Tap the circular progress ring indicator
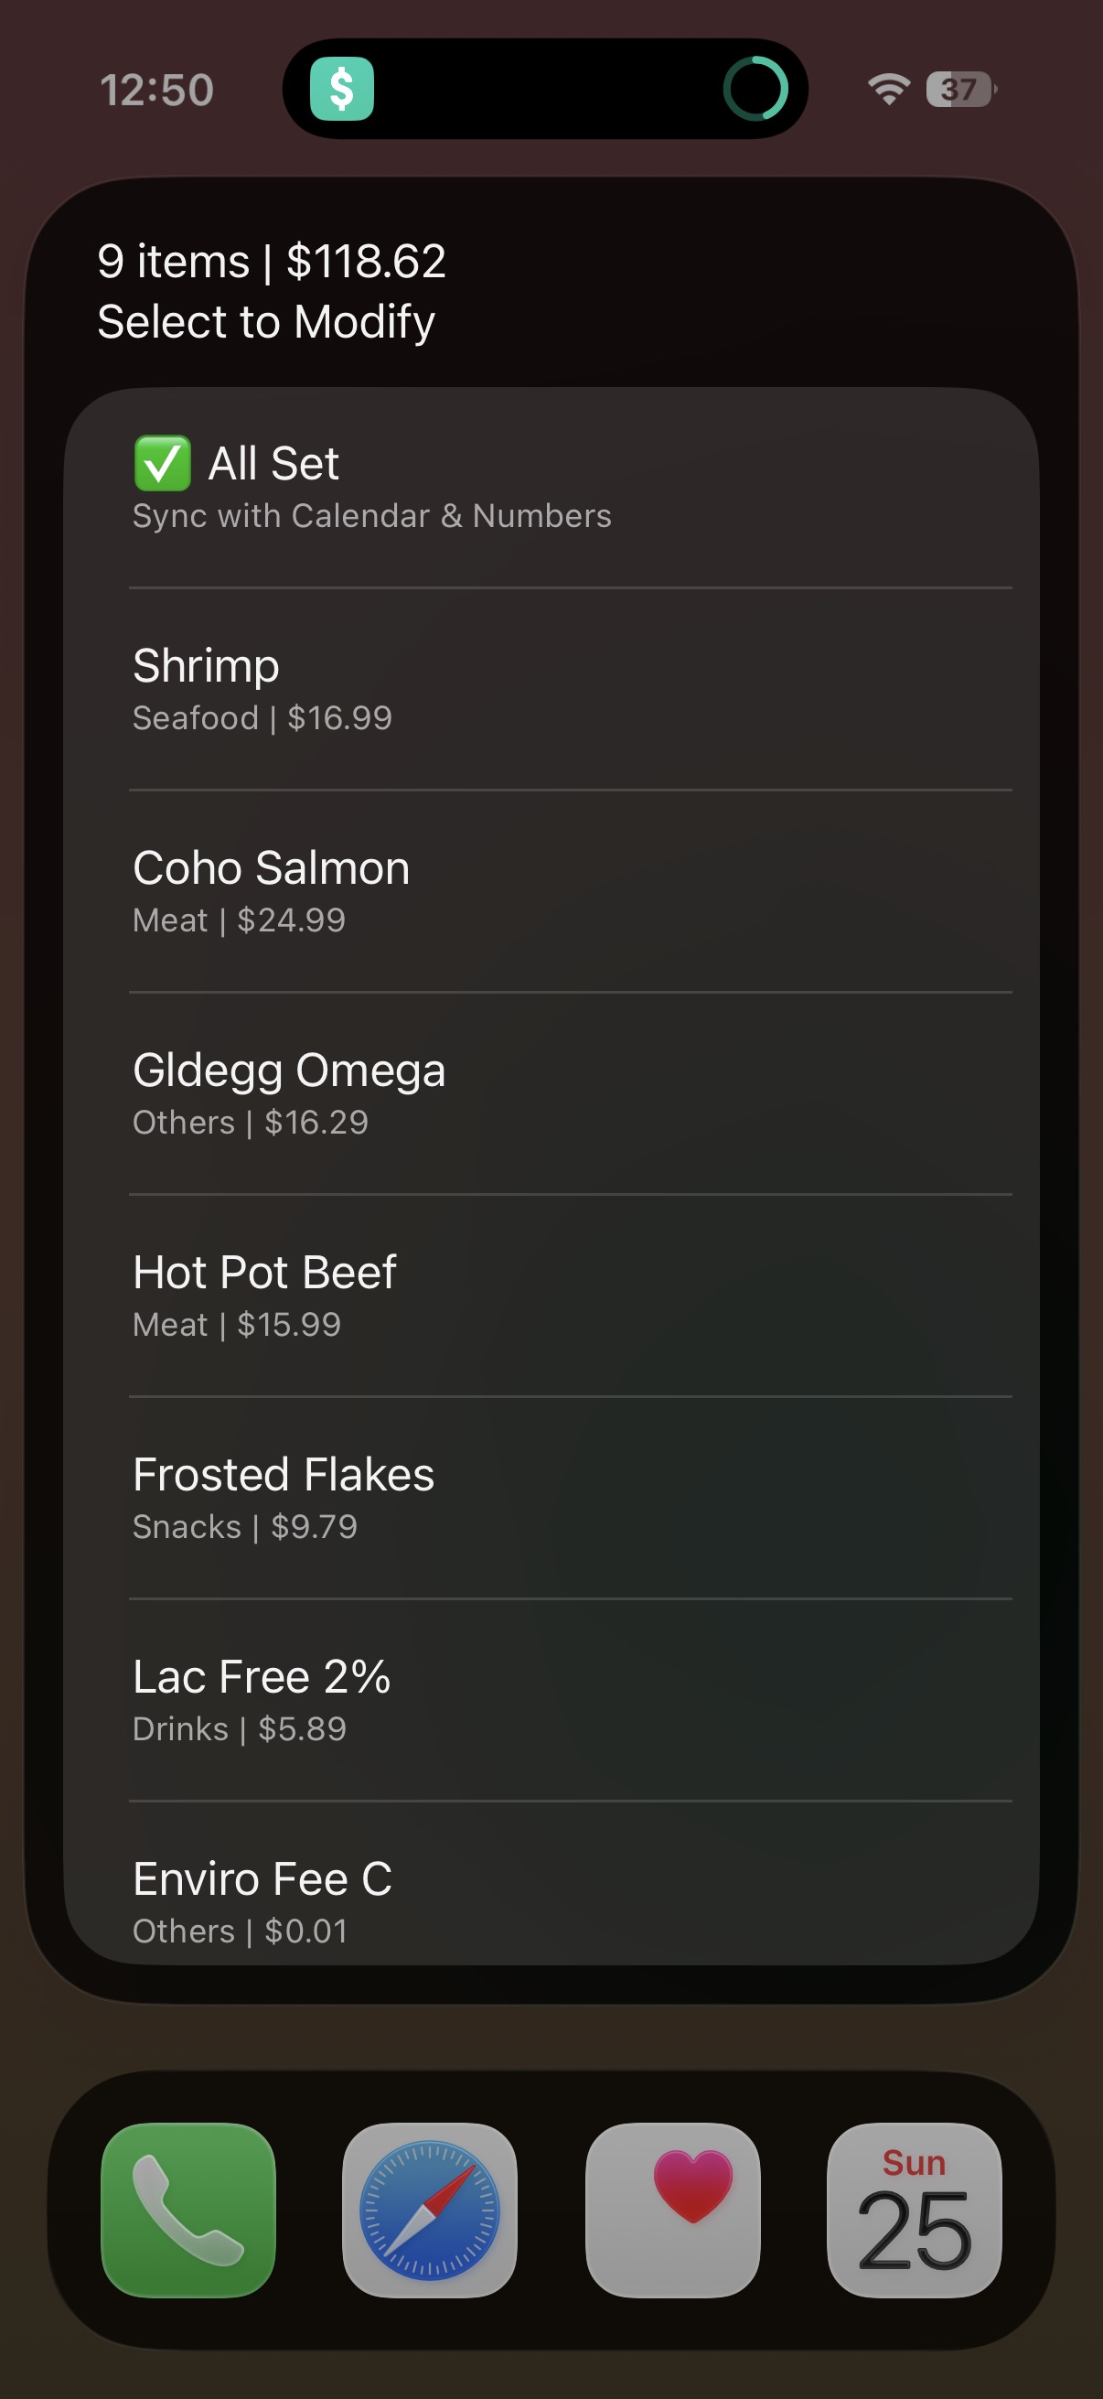 [755, 90]
